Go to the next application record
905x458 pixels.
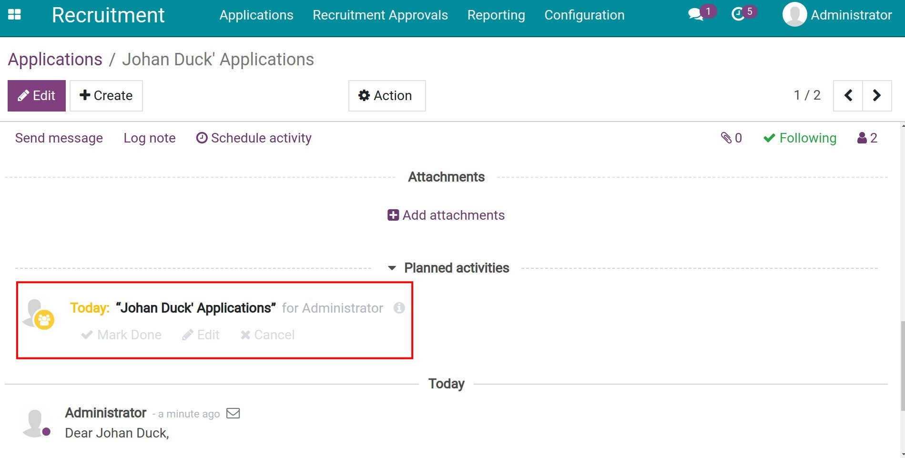(x=877, y=95)
